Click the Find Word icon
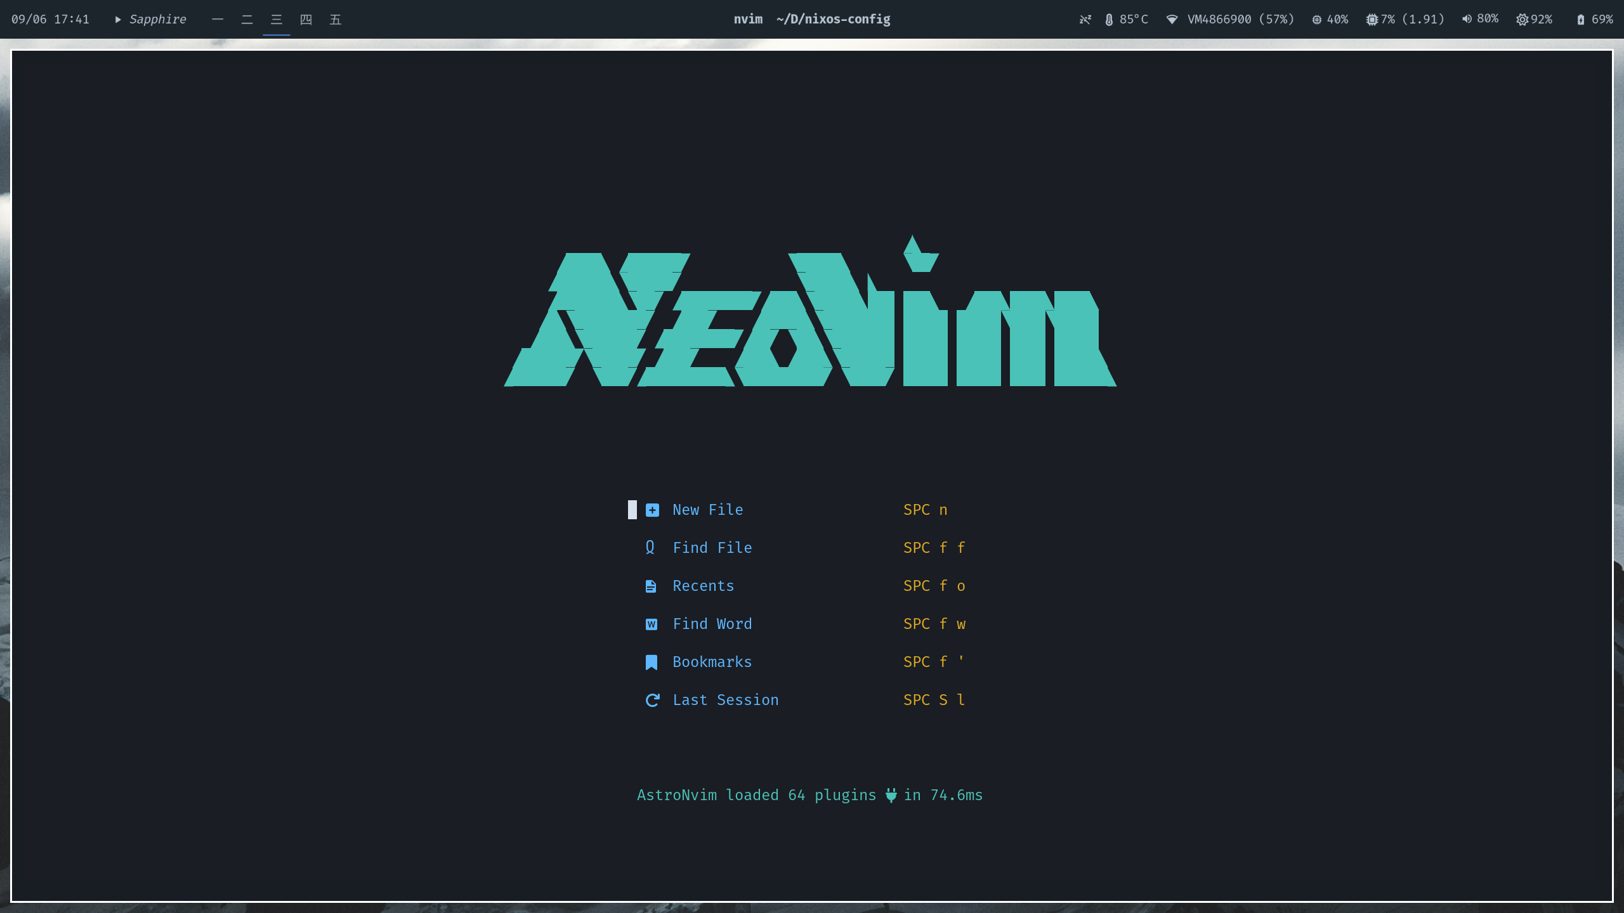The height and width of the screenshot is (913, 1624). click(x=650, y=625)
